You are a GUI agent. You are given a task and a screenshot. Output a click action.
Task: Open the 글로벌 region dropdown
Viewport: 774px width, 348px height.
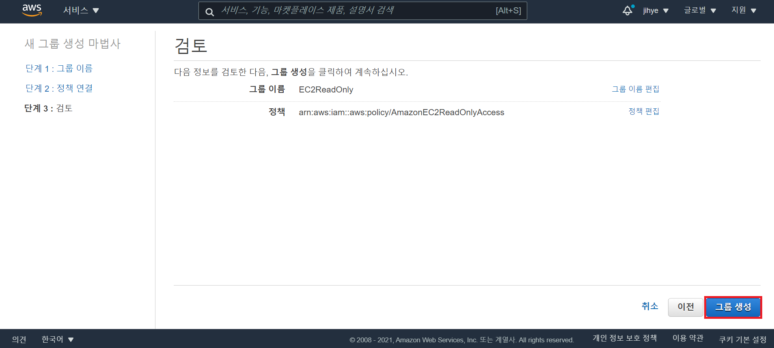700,10
